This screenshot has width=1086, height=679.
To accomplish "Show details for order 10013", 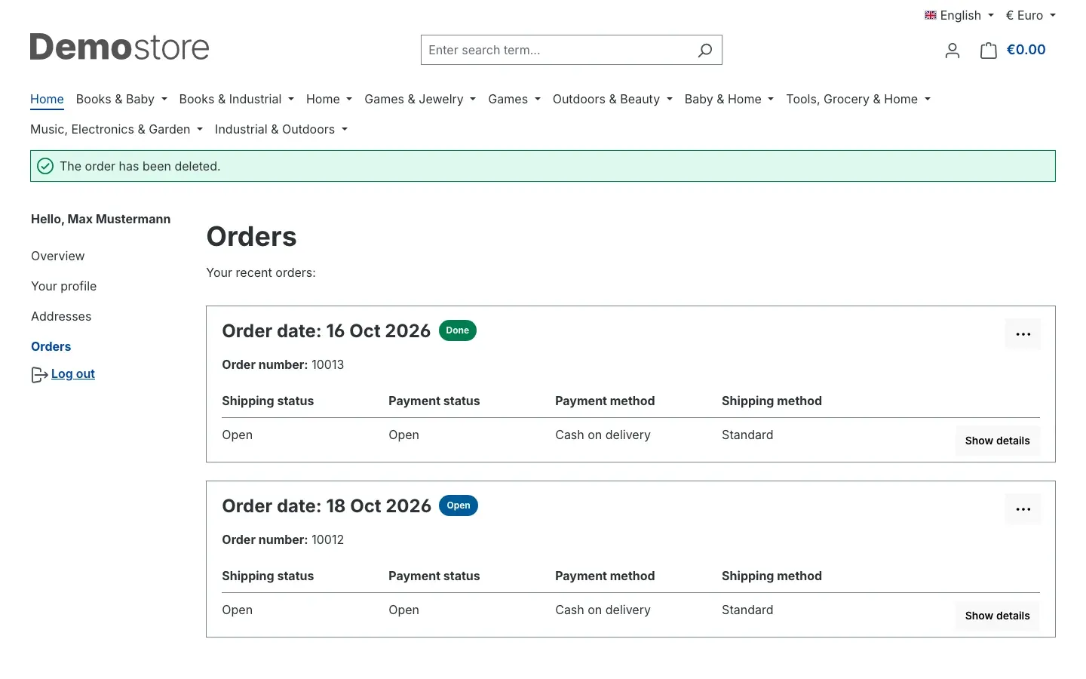I will coord(997,441).
